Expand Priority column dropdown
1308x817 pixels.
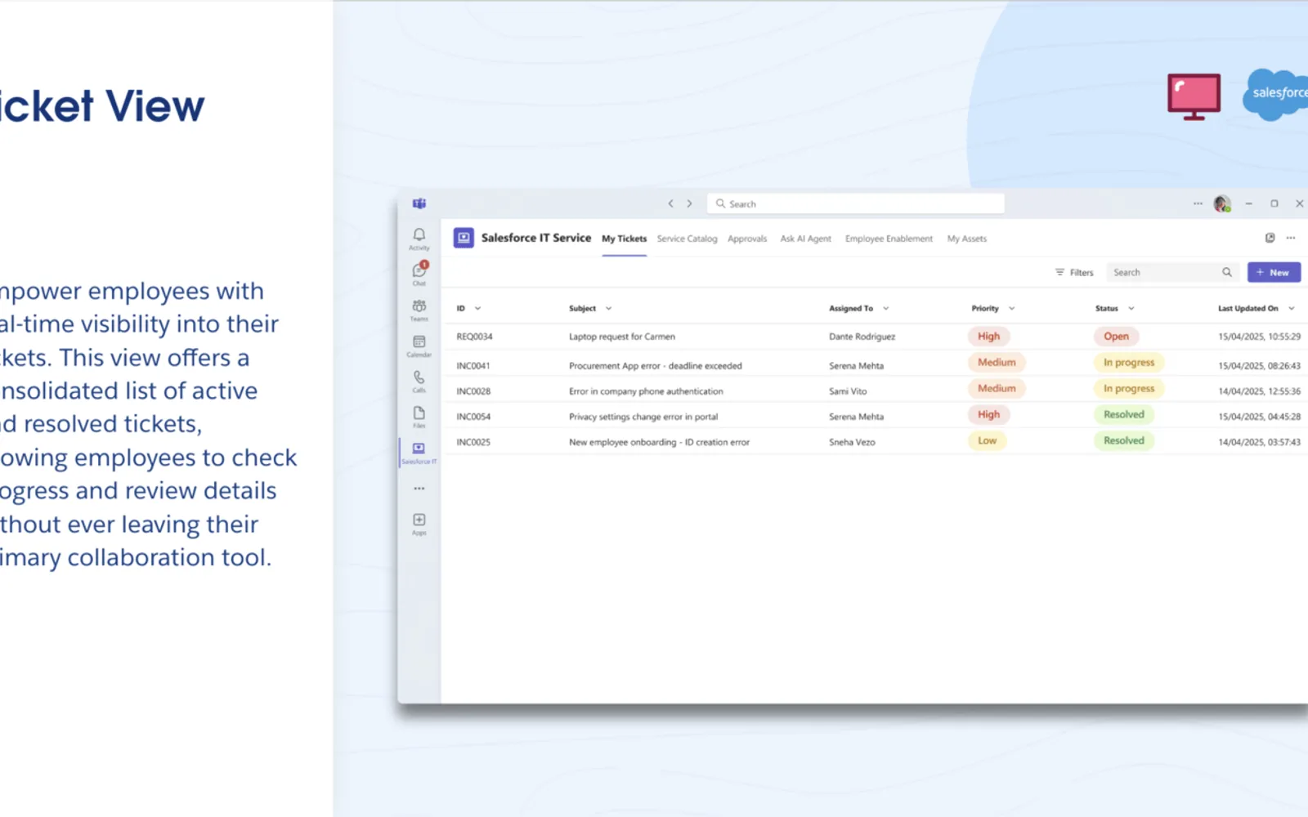(x=1011, y=308)
